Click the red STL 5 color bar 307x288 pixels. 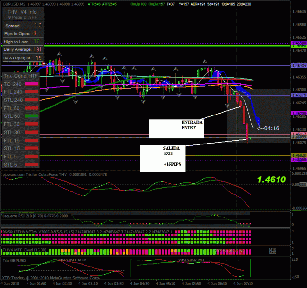click(x=31, y=165)
